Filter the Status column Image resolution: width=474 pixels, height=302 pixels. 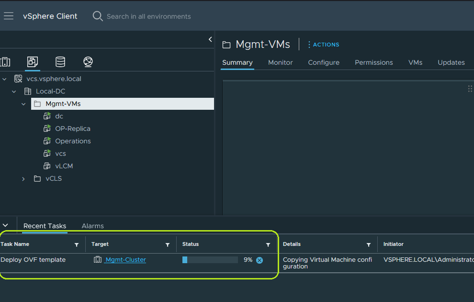pyautogui.click(x=268, y=245)
